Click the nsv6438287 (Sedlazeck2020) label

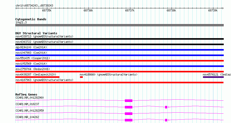pos(36,74)
